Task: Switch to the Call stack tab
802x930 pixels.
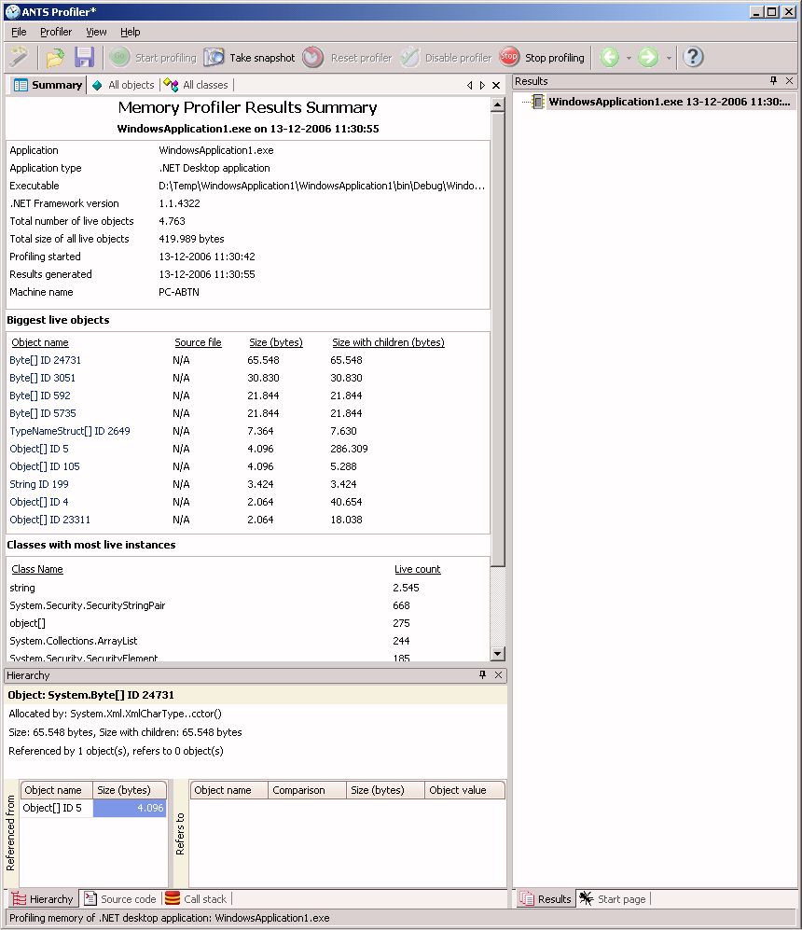Action: pyautogui.click(x=196, y=899)
